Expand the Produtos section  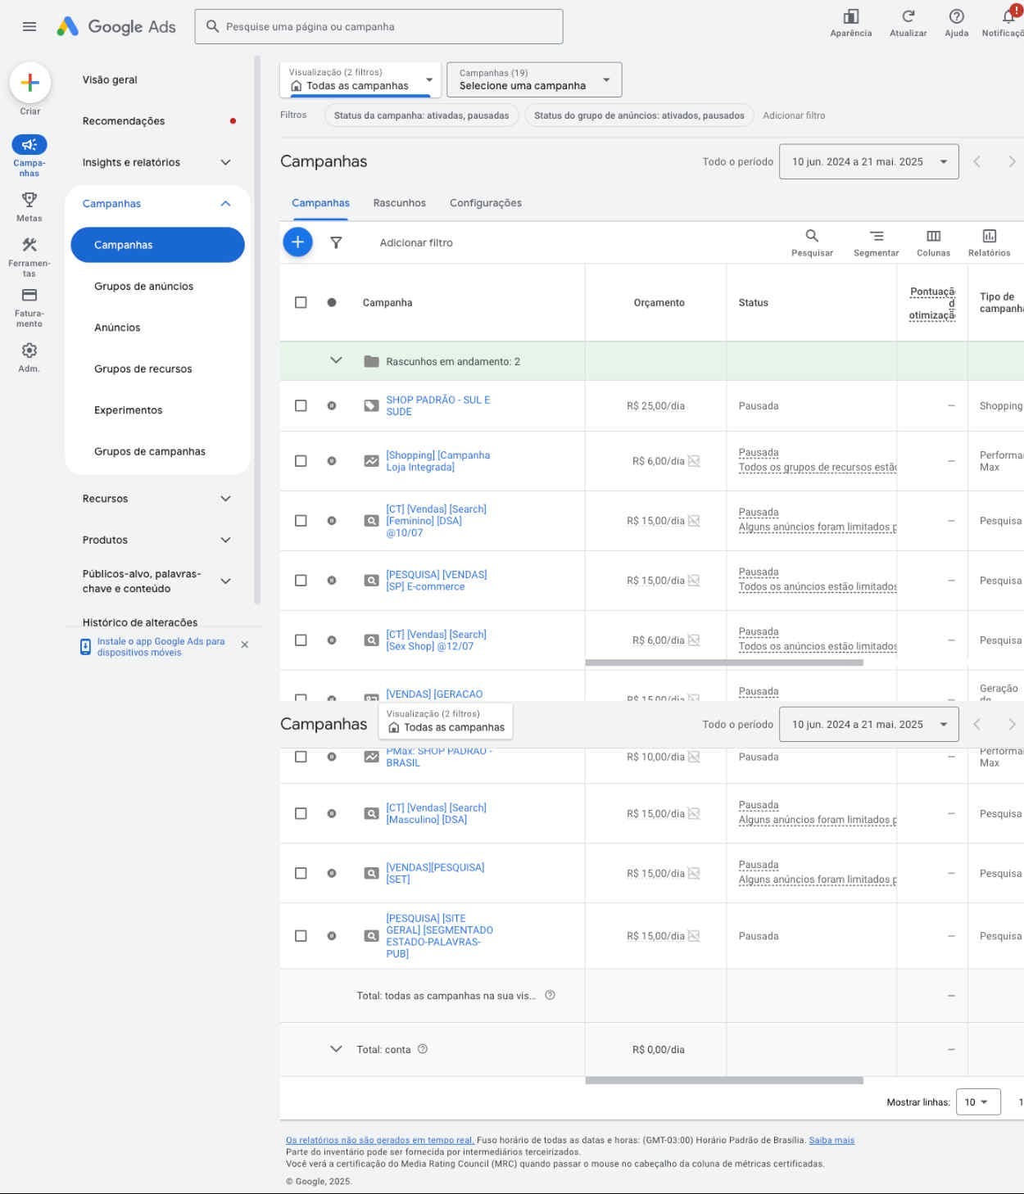(225, 540)
